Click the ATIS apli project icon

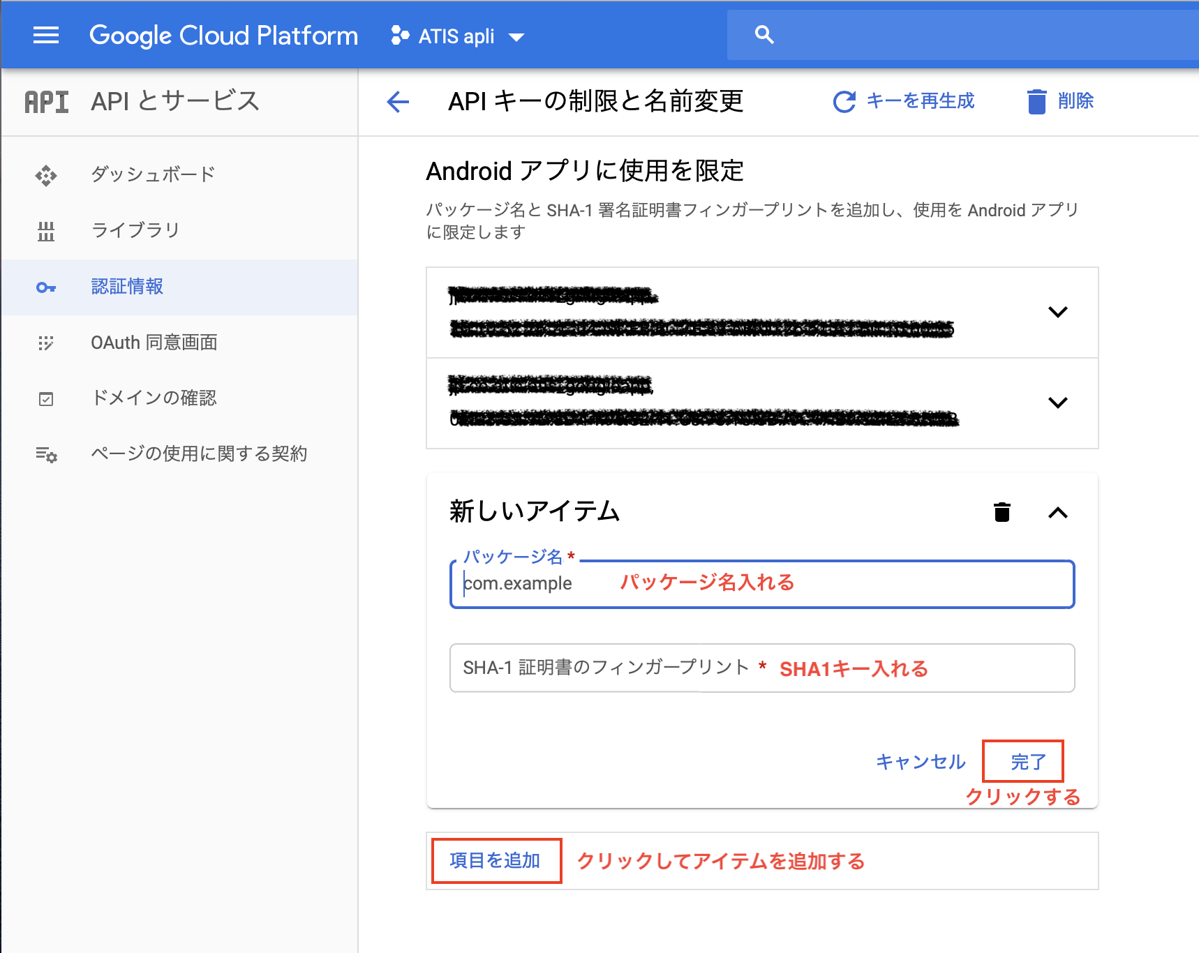coord(400,35)
